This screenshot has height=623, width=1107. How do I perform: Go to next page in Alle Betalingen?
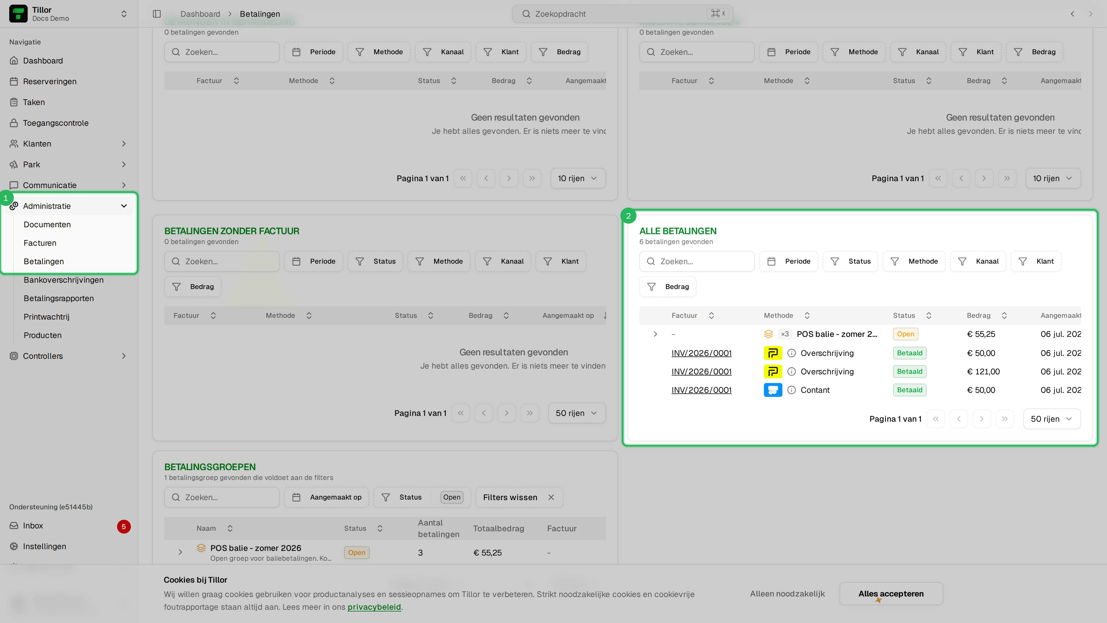point(982,419)
